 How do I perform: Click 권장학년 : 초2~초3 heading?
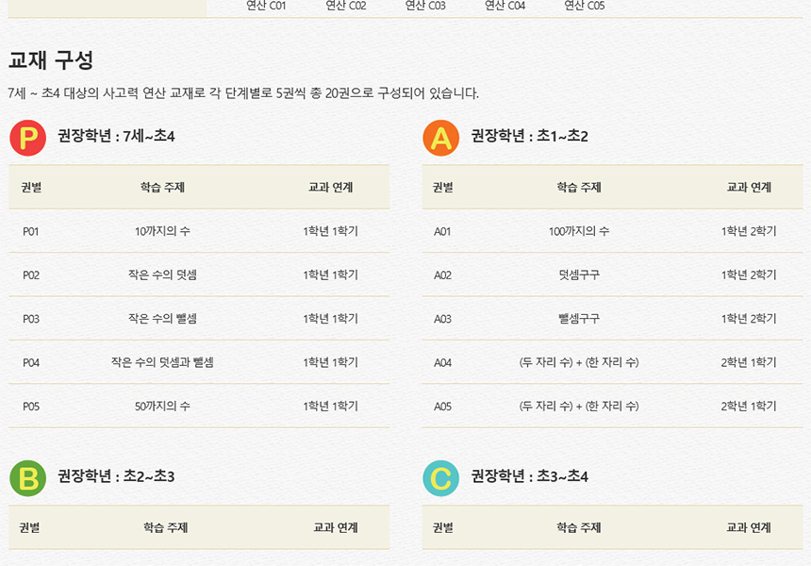116,476
